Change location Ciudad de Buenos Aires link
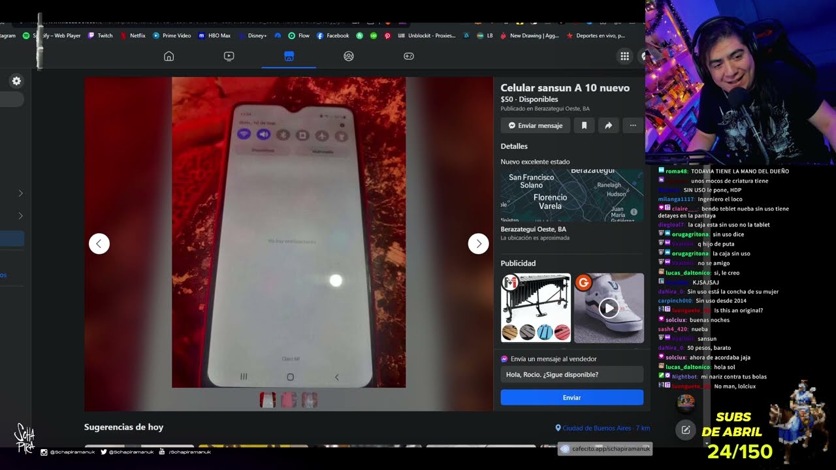This screenshot has width=836, height=470. click(602, 428)
